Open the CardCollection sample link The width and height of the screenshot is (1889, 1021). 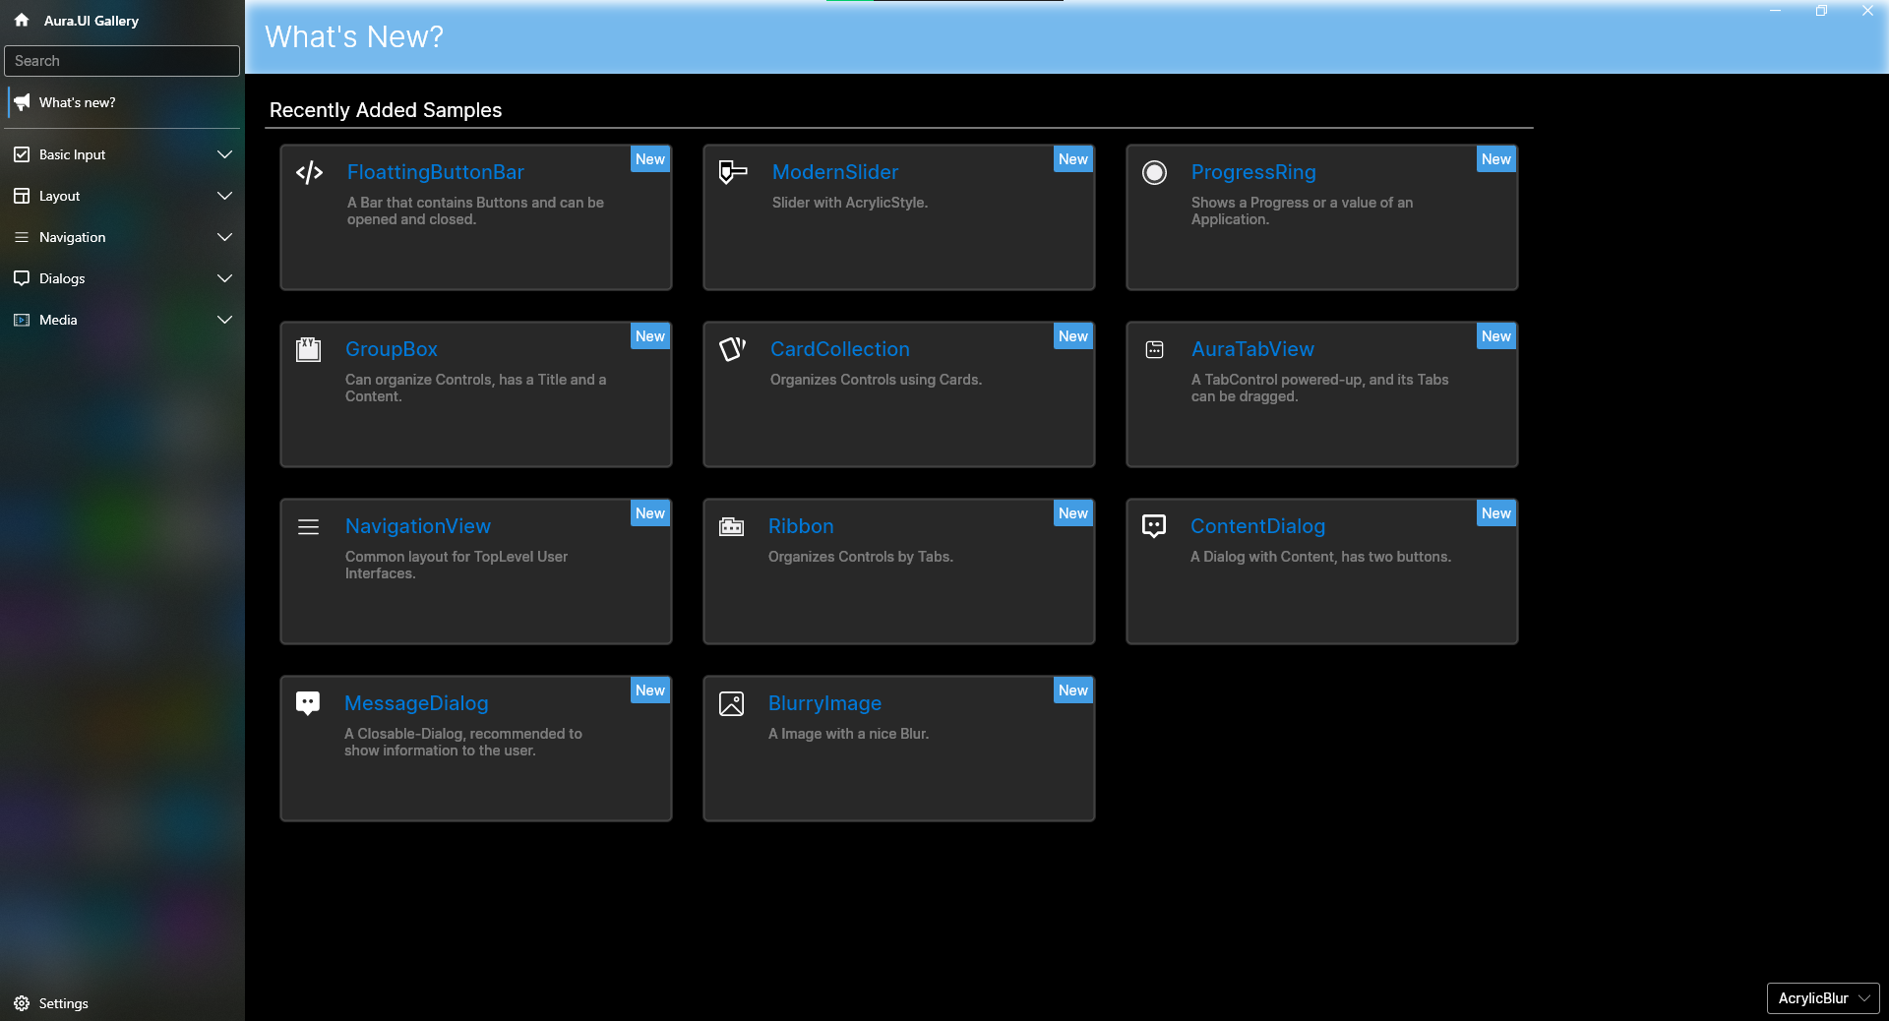click(839, 349)
